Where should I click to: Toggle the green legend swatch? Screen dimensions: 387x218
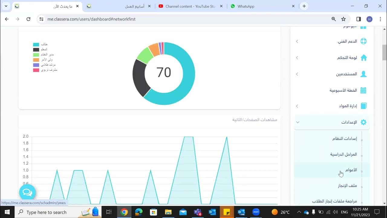click(36, 55)
